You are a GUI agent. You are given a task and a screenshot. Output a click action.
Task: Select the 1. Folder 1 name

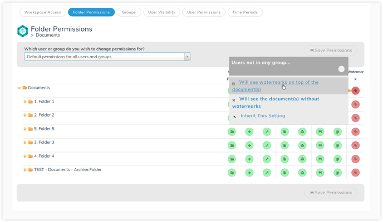point(44,102)
